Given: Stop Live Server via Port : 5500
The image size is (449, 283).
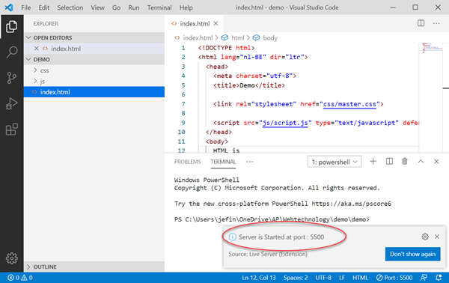Looking at the screenshot, I should click(x=394, y=278).
